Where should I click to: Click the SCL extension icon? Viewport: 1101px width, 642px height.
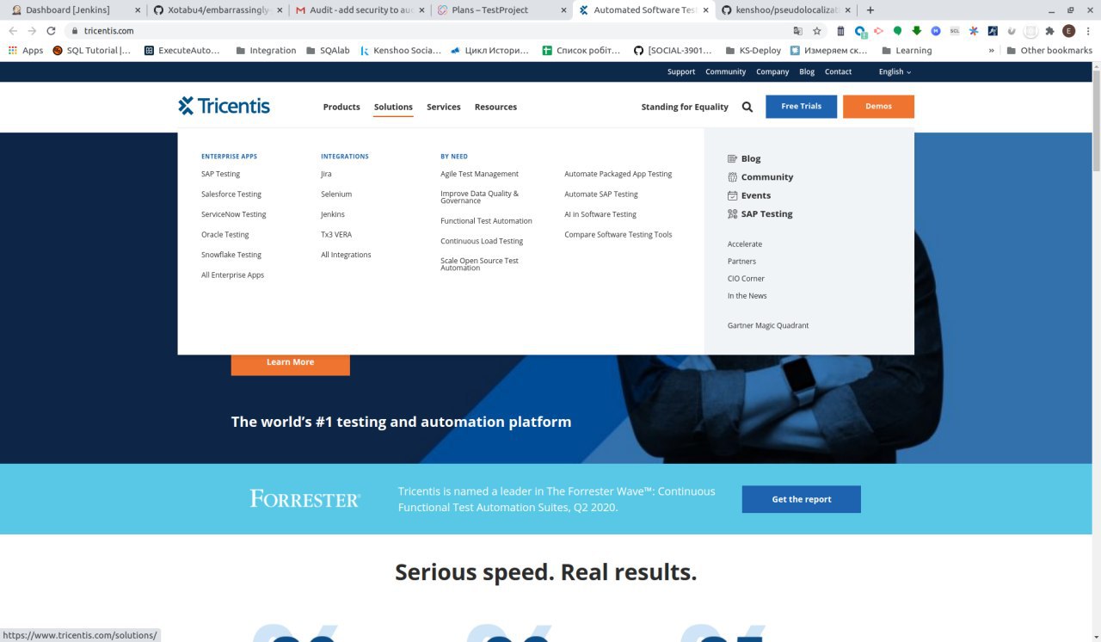[x=955, y=31]
